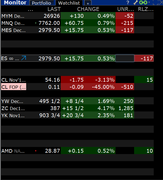
Task: Click the UNR... column header
Action: coord(126,9)
